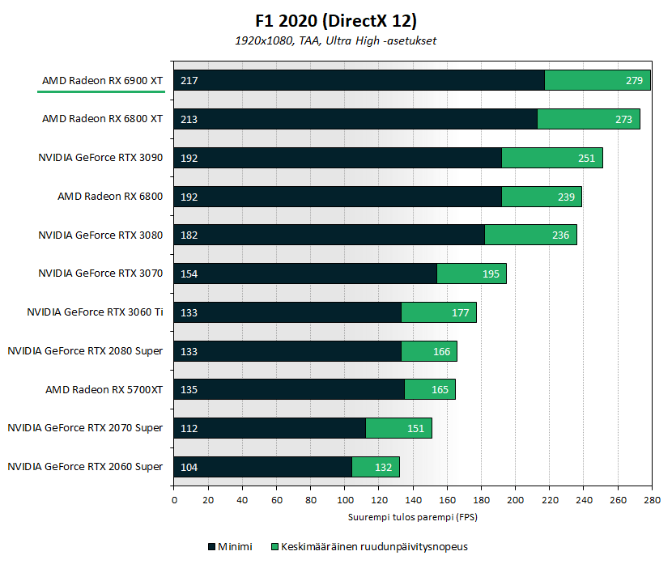
Task: Click the x-axis tick label 280
Action: 653,500
